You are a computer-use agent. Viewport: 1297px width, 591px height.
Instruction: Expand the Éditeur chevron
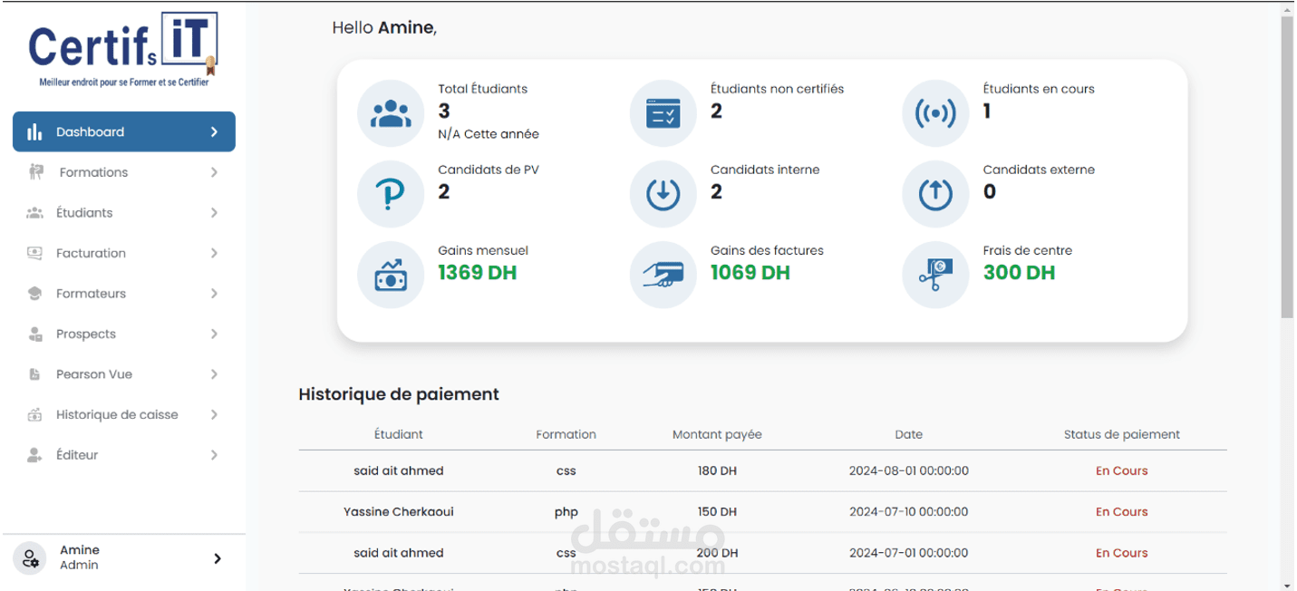(x=214, y=455)
